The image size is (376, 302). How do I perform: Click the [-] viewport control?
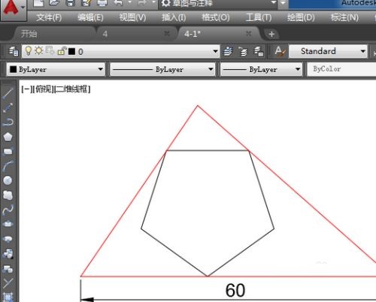click(26, 89)
